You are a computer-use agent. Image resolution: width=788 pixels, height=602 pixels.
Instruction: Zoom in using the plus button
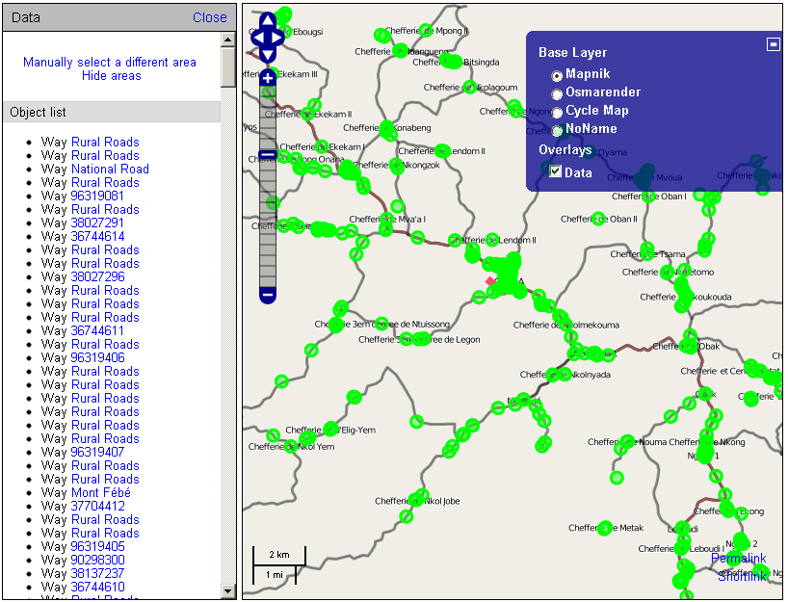[x=268, y=76]
